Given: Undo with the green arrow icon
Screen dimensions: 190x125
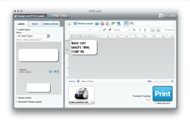Looking at the screenshot, I should point(113,24).
